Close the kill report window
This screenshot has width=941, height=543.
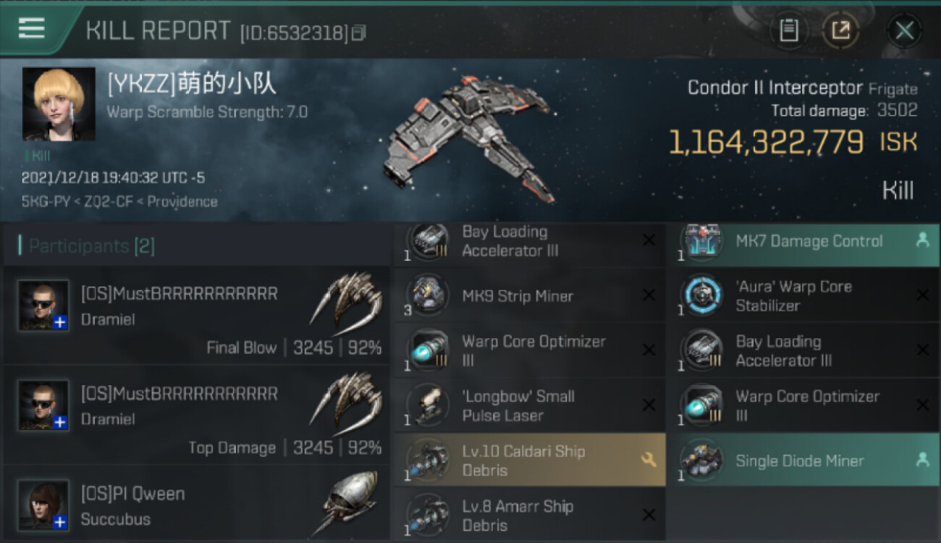(904, 30)
